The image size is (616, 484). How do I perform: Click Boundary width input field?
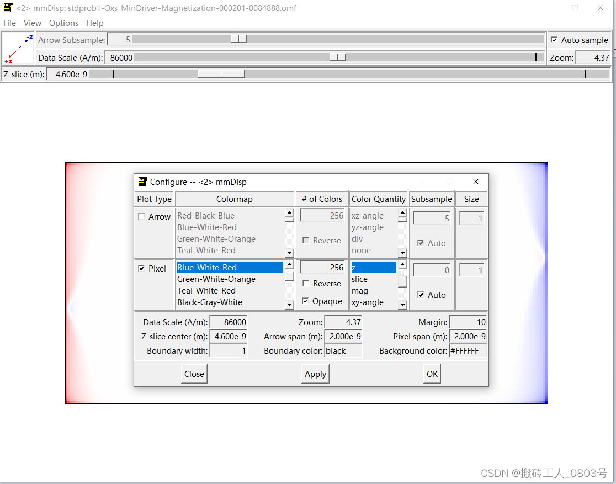point(229,351)
